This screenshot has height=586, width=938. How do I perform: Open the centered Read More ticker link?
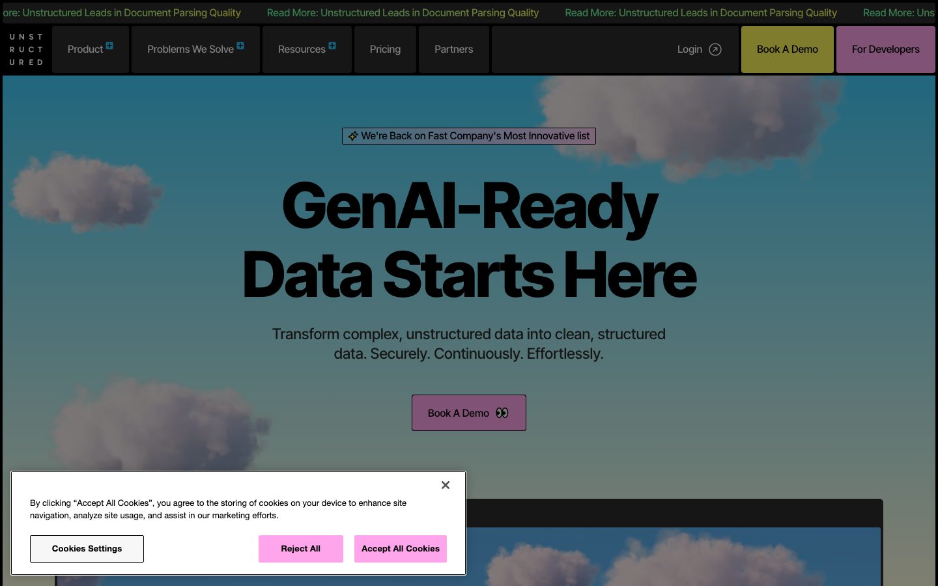403,13
